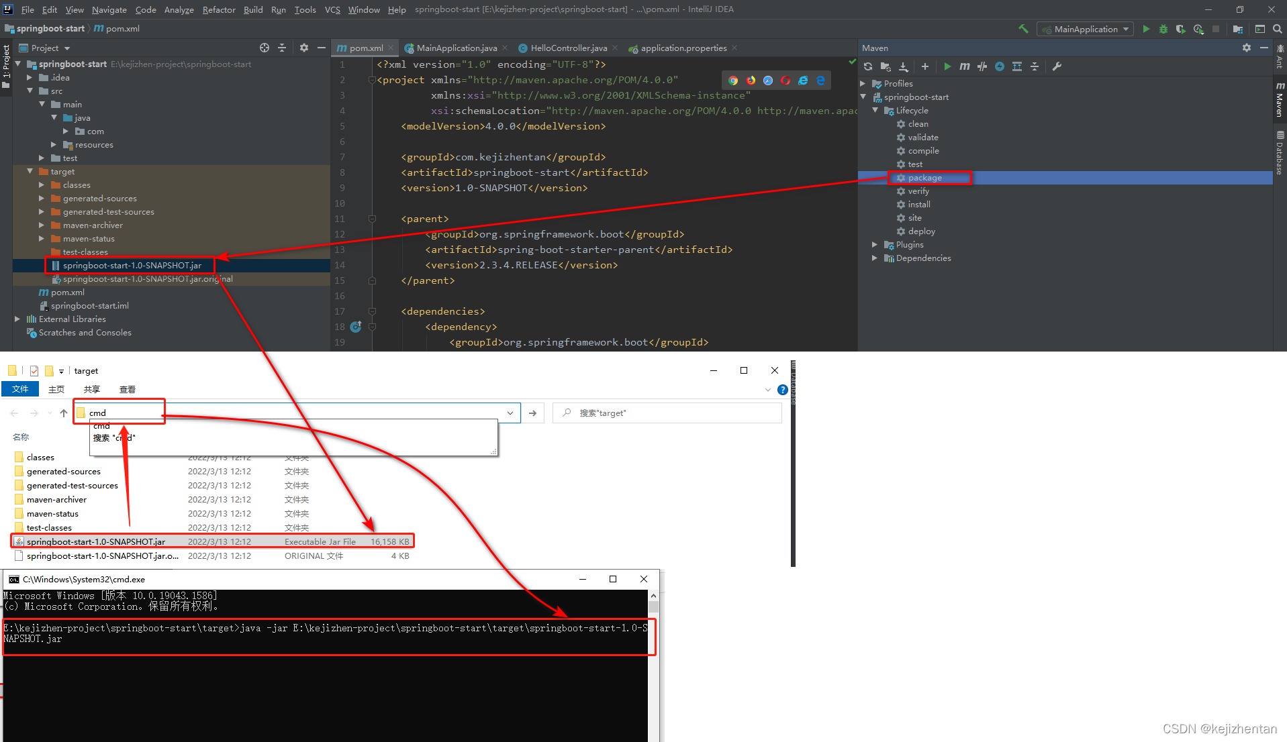Open the Explorer 文件 ribbon tab
Image resolution: width=1287 pixels, height=742 pixels.
tap(20, 389)
